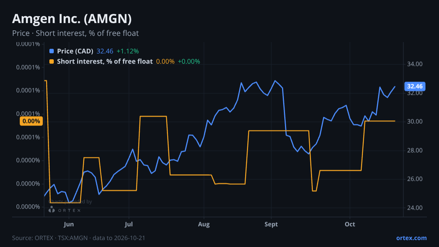Click the blue Price legend color square
This screenshot has width=439, height=247.
tap(52, 51)
